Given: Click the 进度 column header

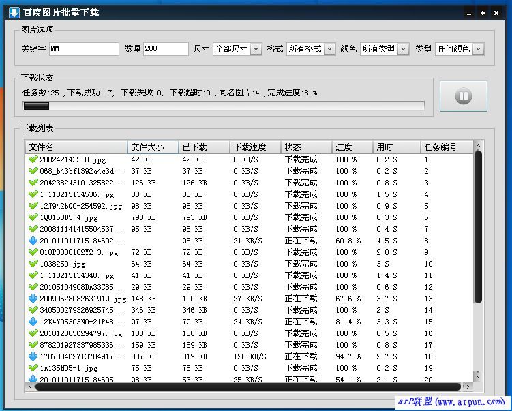Looking at the screenshot, I should (352, 147).
